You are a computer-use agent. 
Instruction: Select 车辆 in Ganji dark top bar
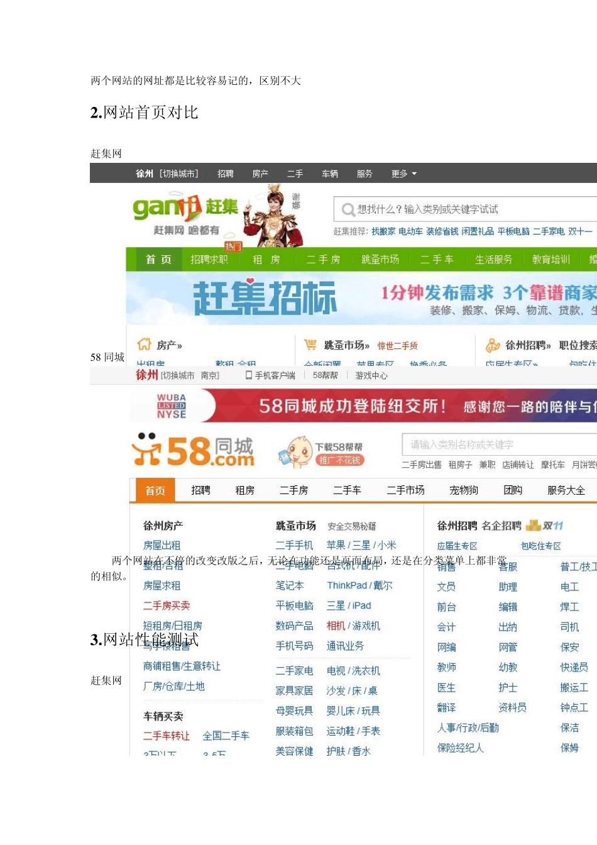click(330, 174)
